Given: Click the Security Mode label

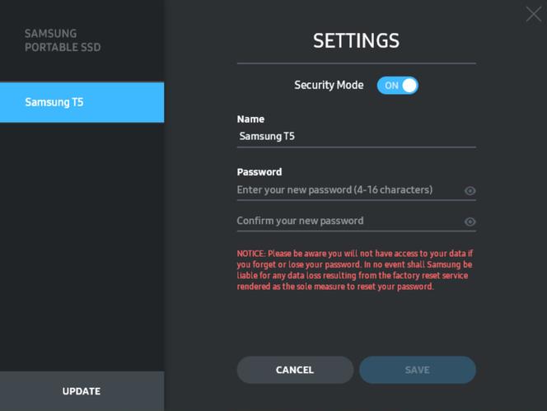Looking at the screenshot, I should [329, 85].
